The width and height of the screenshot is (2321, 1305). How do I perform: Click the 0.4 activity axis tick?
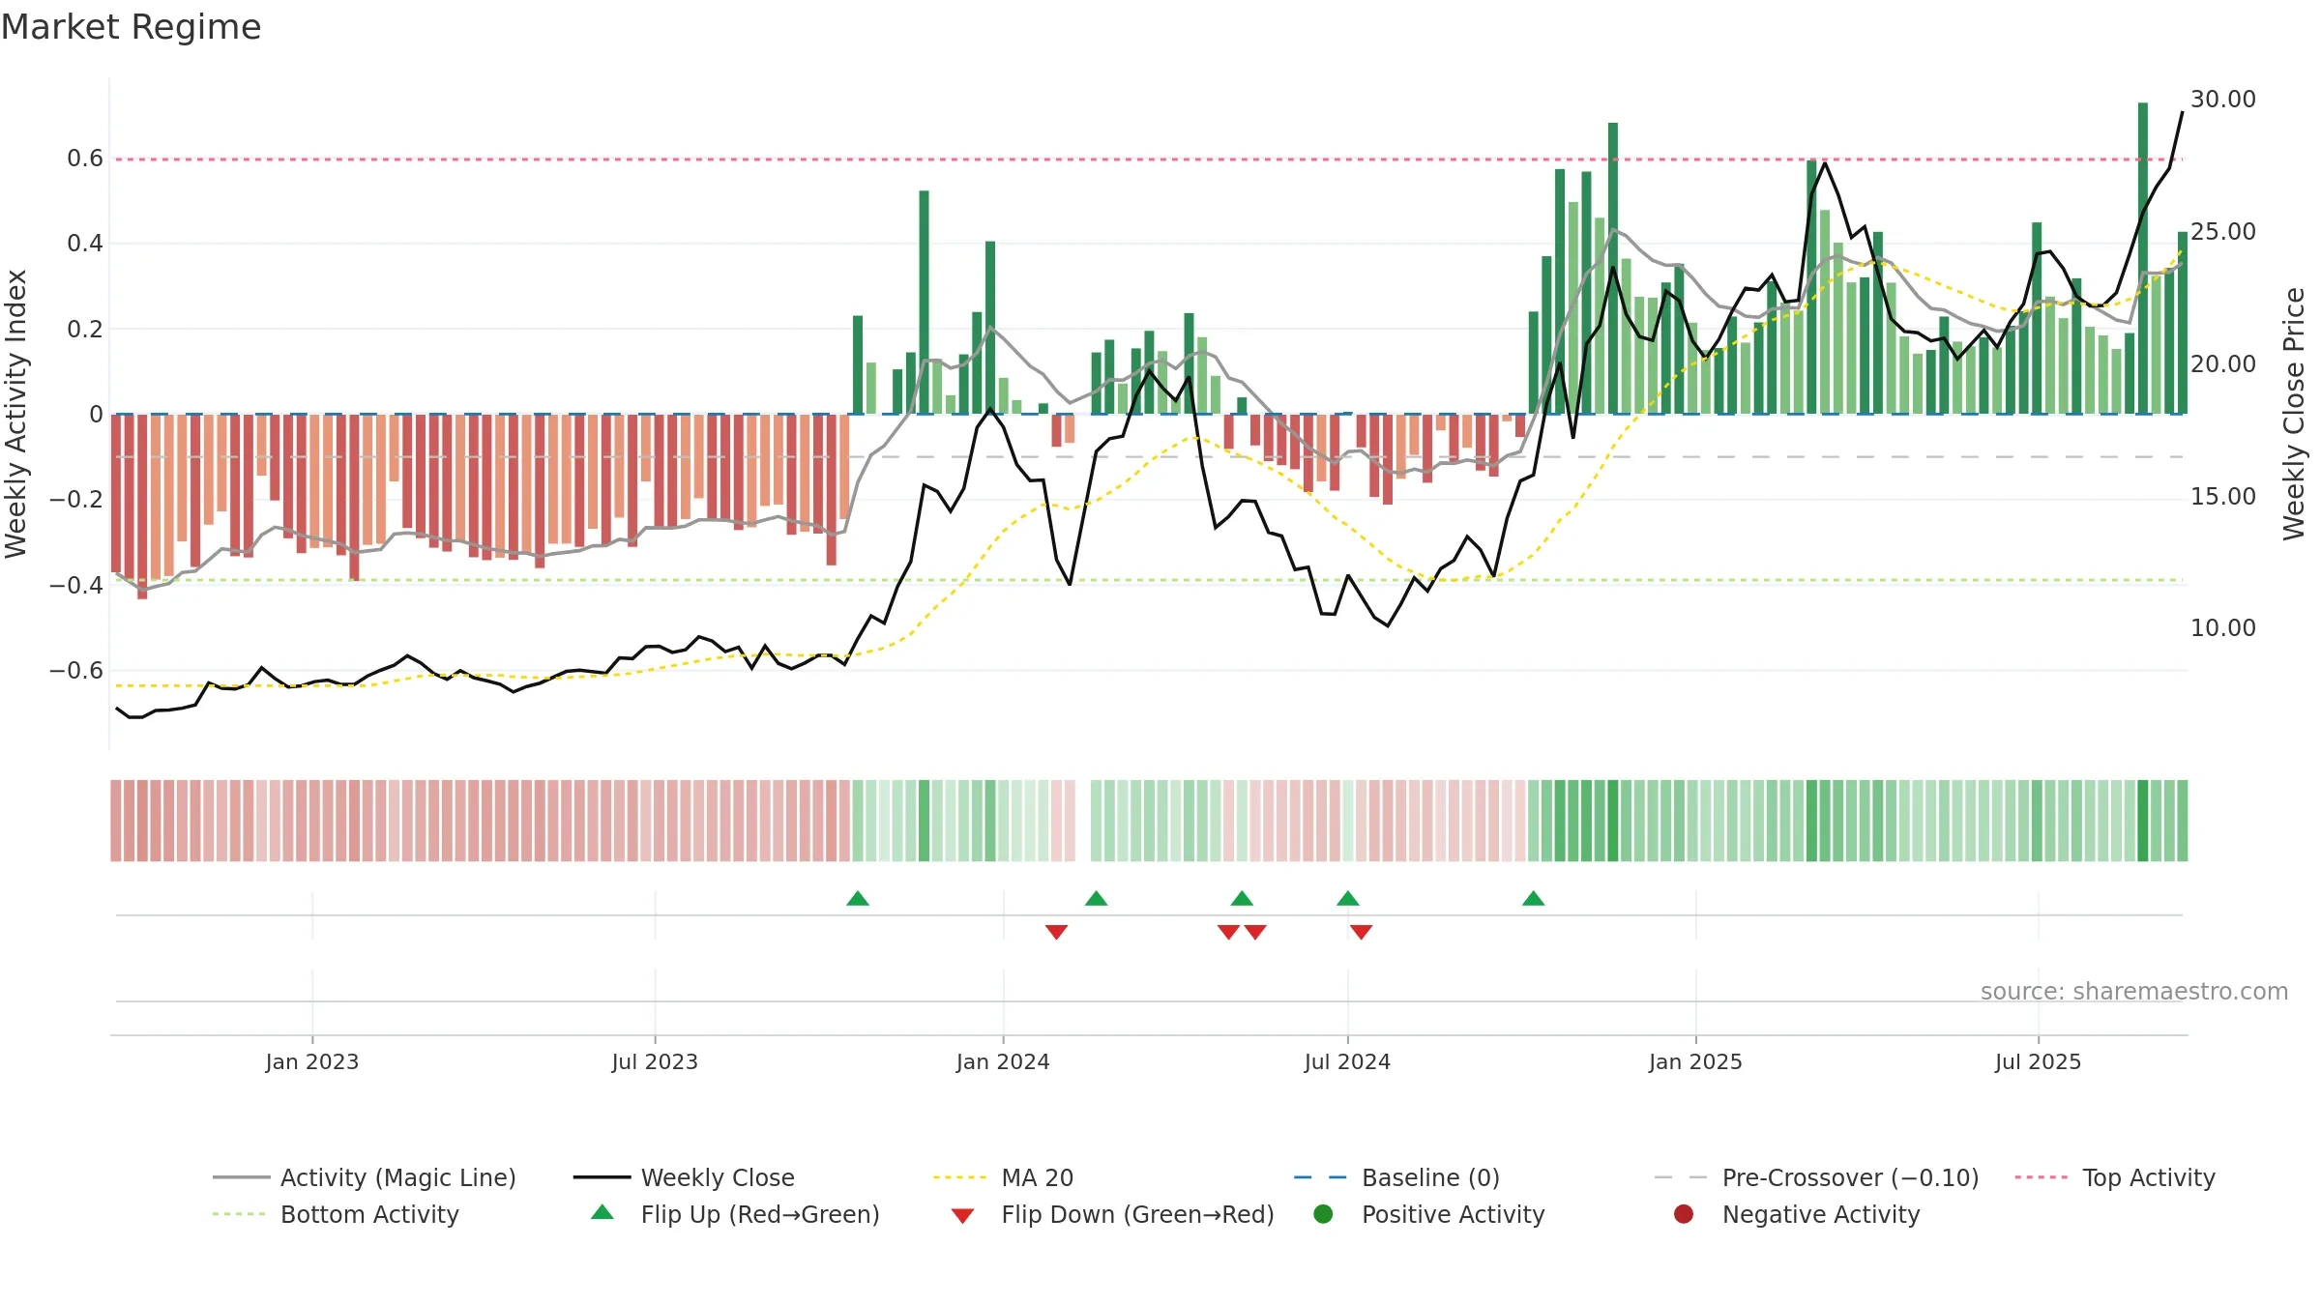pos(85,244)
